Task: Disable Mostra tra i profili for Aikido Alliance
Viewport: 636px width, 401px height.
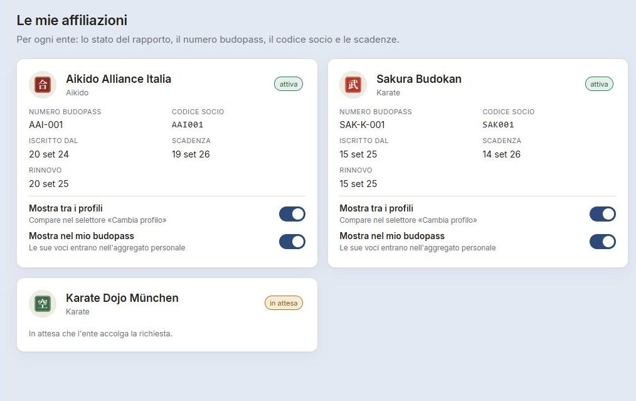Action: click(x=292, y=214)
